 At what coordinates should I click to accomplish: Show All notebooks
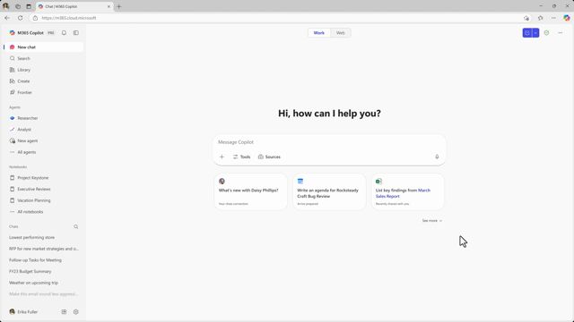44,212
